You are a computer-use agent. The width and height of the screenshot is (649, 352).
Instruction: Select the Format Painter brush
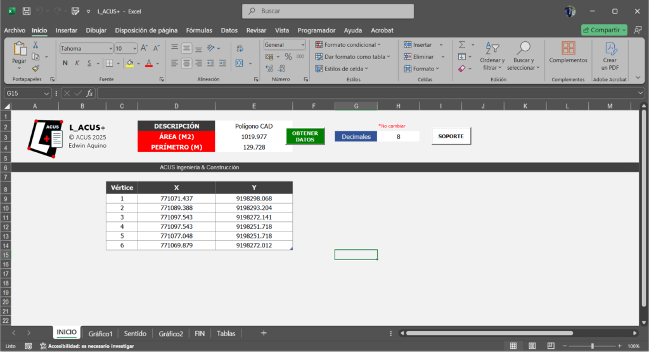click(x=35, y=68)
